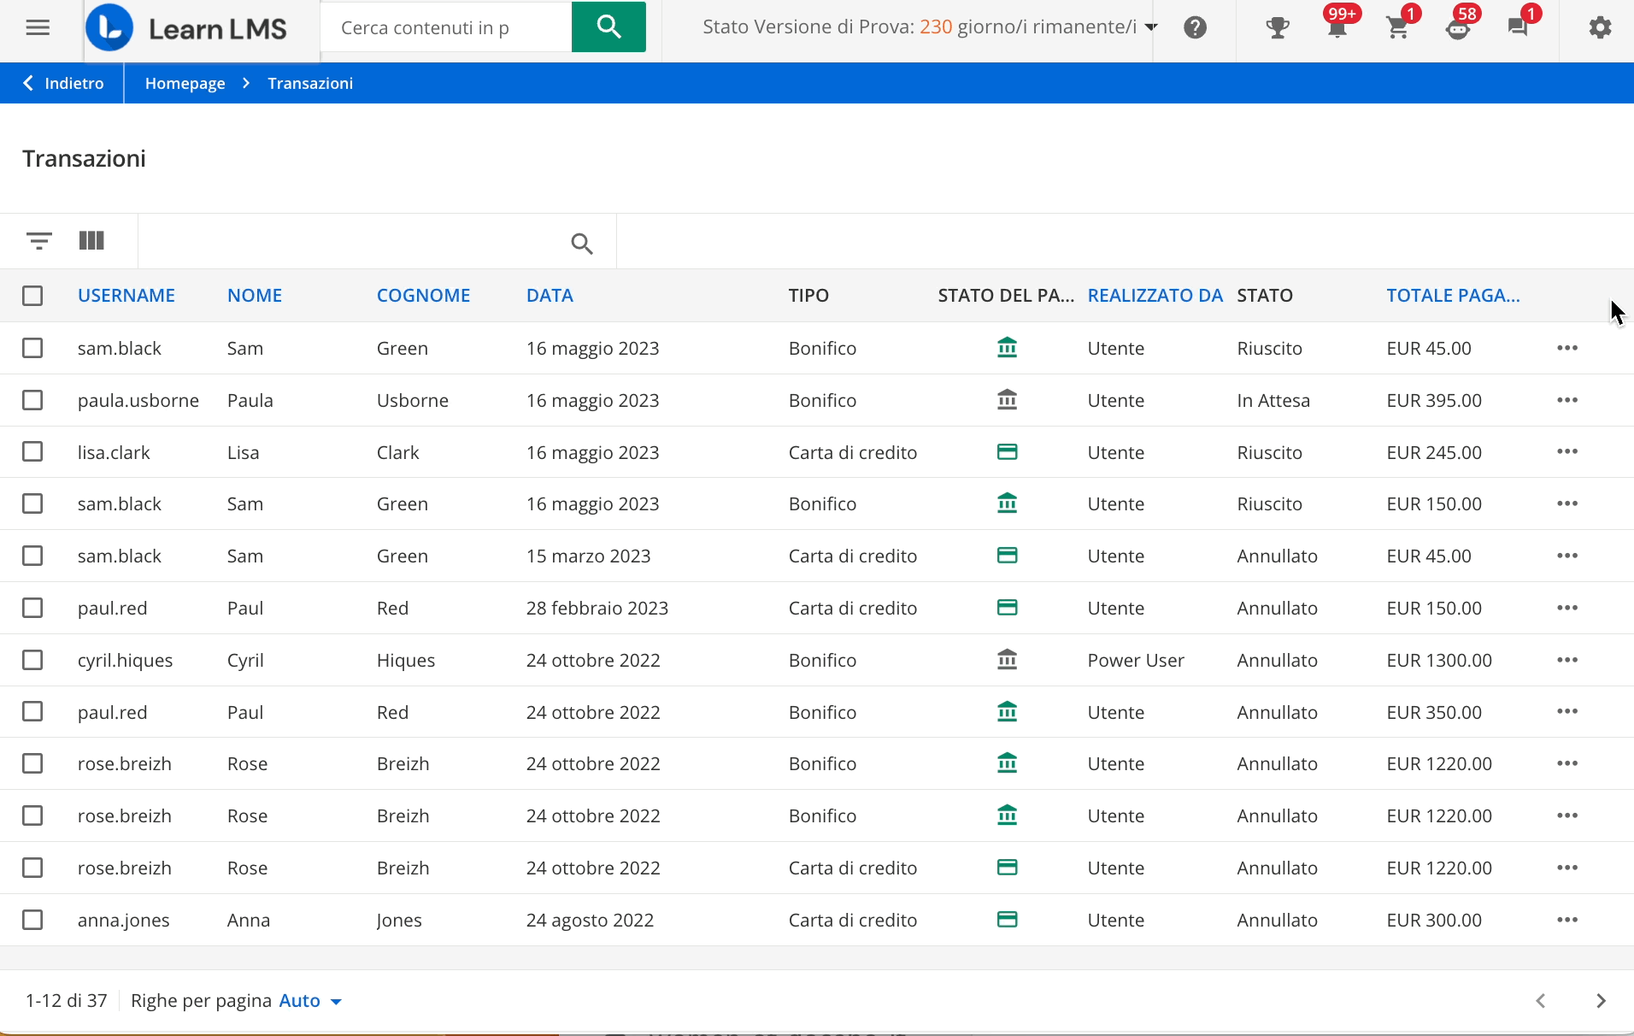
Task: Select checkbox for 15 marzo 2023 row
Action: coord(32,556)
